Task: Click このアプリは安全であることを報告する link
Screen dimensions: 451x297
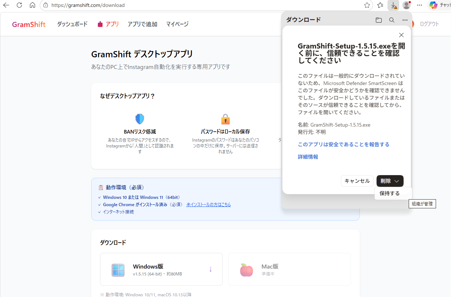Action: pyautogui.click(x=344, y=144)
